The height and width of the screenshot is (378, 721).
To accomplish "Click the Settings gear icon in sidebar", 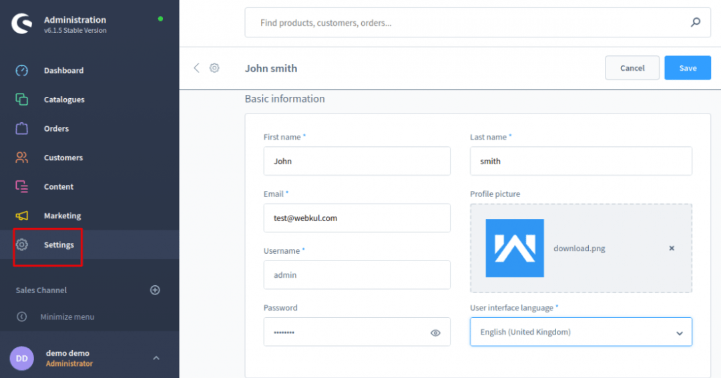I will [21, 244].
